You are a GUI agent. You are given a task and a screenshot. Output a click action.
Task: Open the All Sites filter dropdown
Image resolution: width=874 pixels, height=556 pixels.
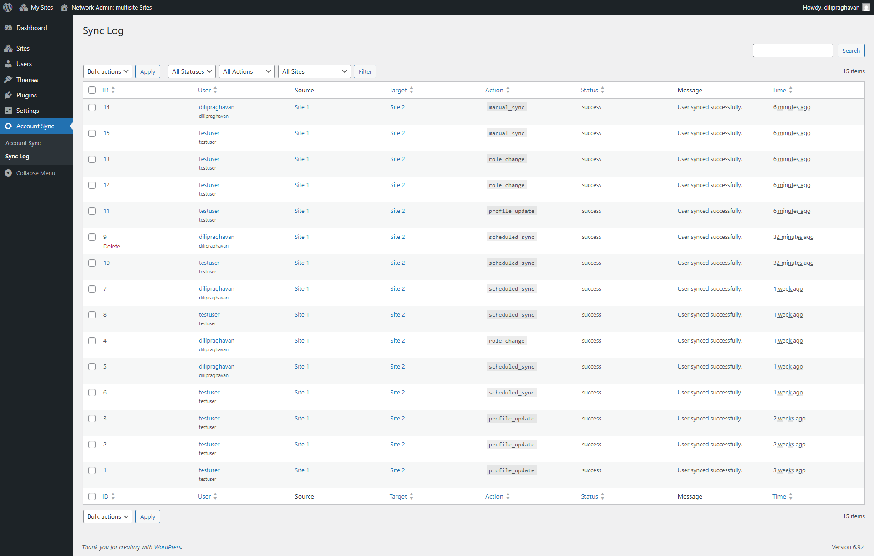[x=314, y=71]
